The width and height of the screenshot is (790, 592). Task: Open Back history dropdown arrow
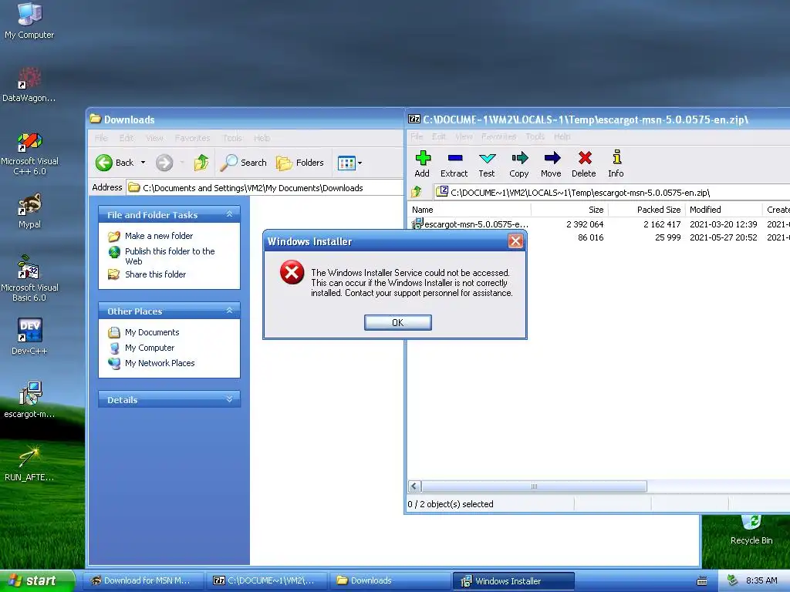(143, 163)
